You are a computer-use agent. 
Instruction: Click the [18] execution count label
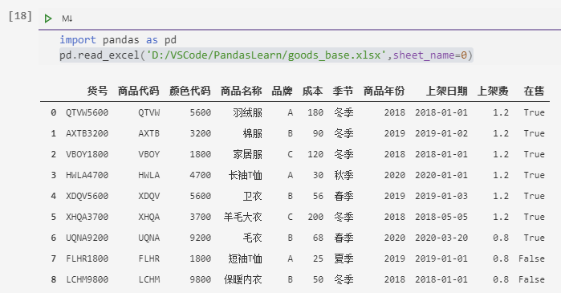(x=20, y=16)
